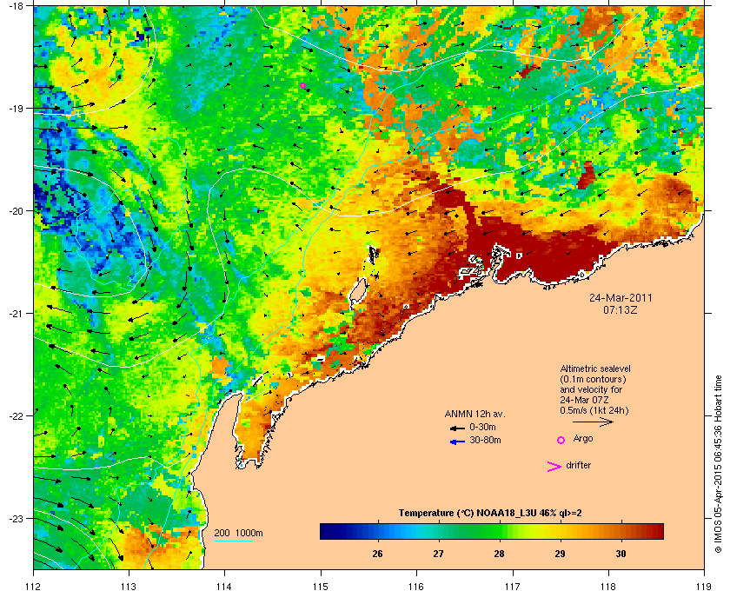
Task: Click the Altimetric sealevel legend line
Action: point(595,369)
